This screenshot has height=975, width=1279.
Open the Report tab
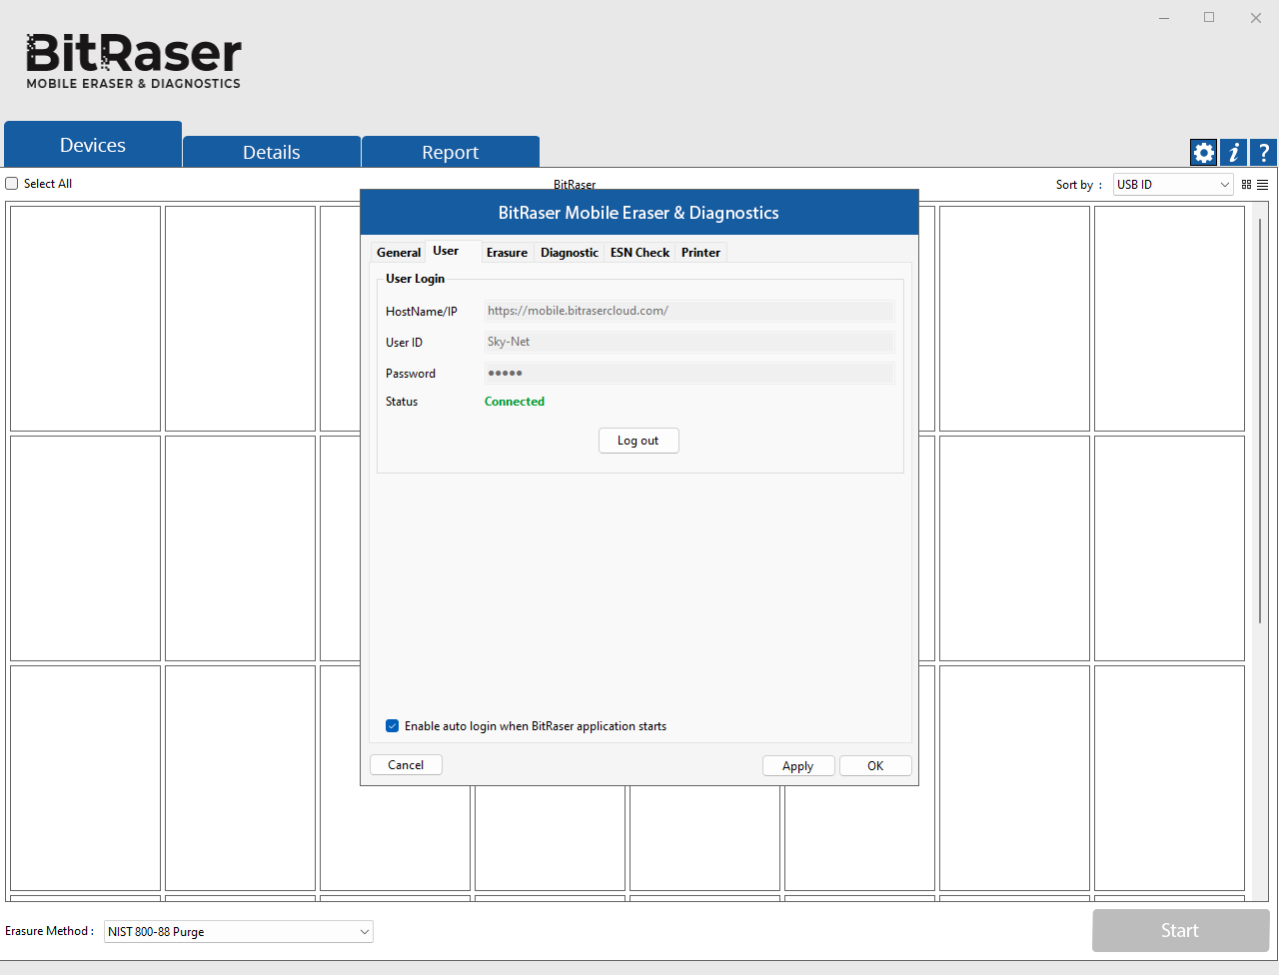click(451, 152)
